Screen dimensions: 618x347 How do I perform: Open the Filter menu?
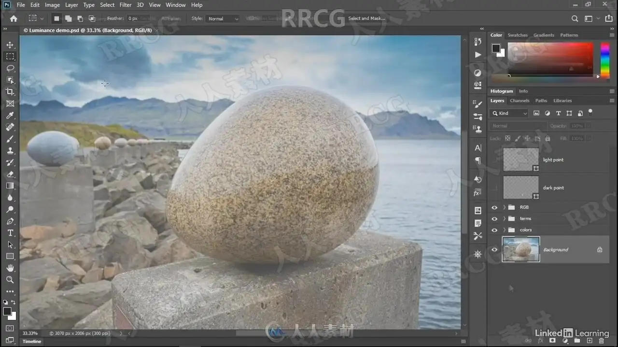tap(126, 5)
